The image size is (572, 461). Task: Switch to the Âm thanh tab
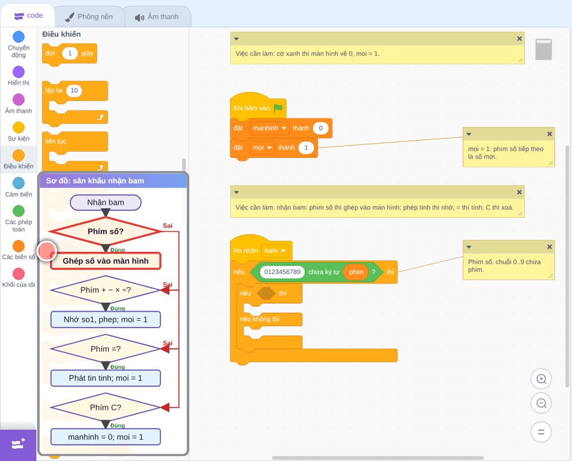(157, 17)
